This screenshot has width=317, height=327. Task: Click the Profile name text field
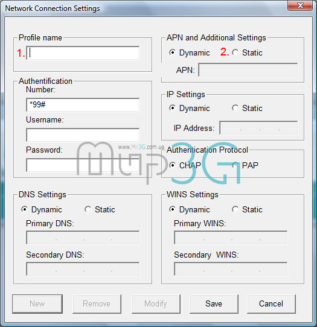pos(83,53)
